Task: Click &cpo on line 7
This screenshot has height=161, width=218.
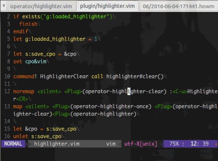Action: click(x=70, y=54)
